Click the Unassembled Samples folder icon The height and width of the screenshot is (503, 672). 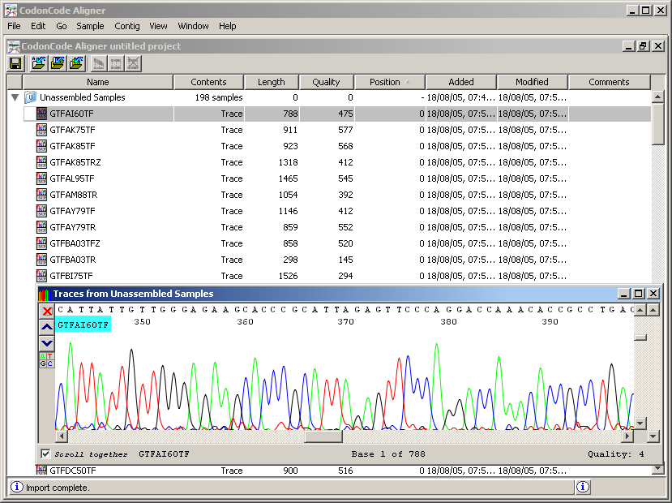click(x=30, y=97)
